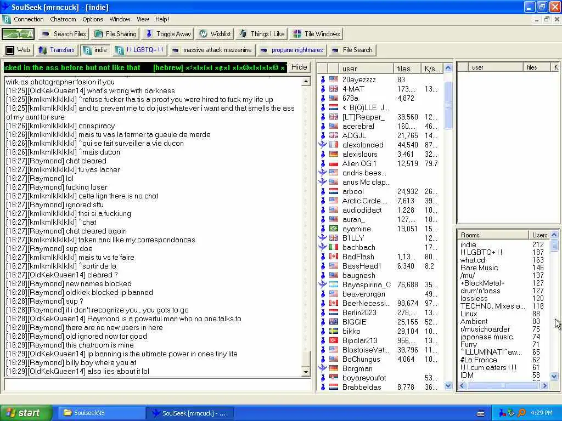Join the #La France room
Viewport: 562px width, 421px height.
(479, 360)
